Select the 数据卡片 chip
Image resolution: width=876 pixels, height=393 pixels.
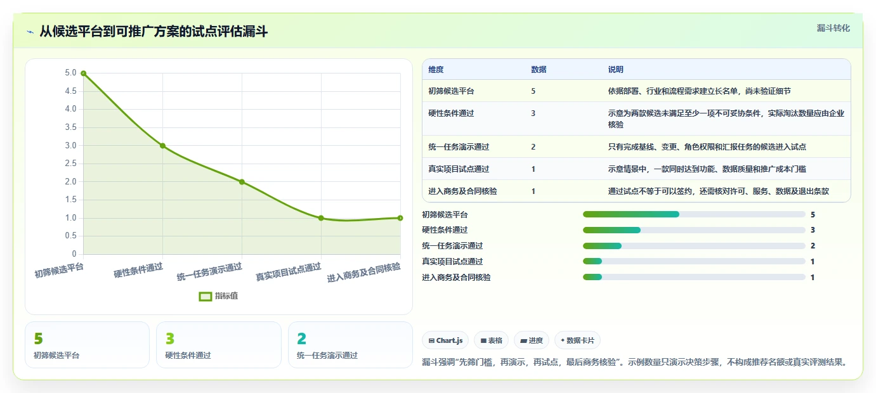pyautogui.click(x=577, y=340)
